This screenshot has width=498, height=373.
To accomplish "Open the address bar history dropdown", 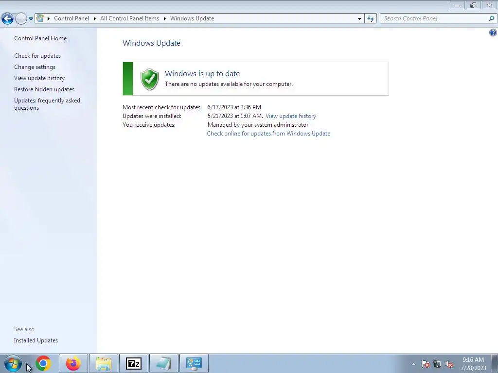I will tap(359, 18).
